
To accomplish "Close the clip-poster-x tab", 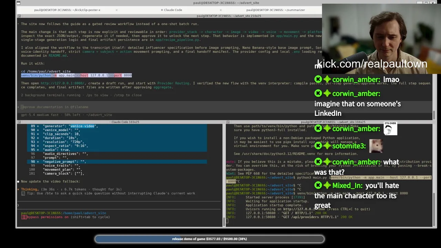I will [x=116, y=10].
